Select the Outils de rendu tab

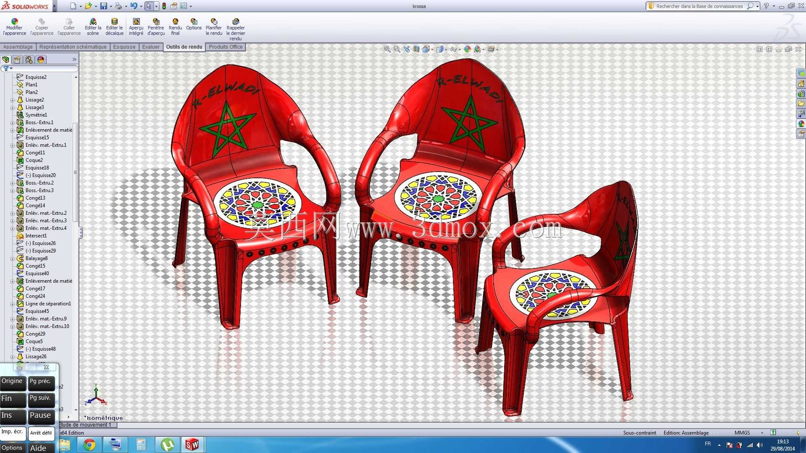184,47
